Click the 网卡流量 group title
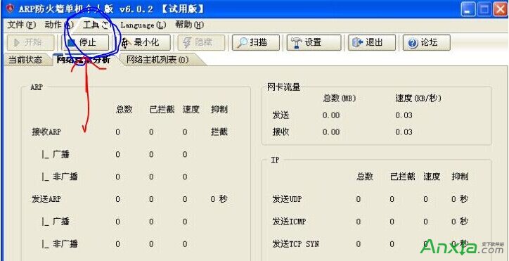The width and height of the screenshot is (509, 261). click(284, 87)
